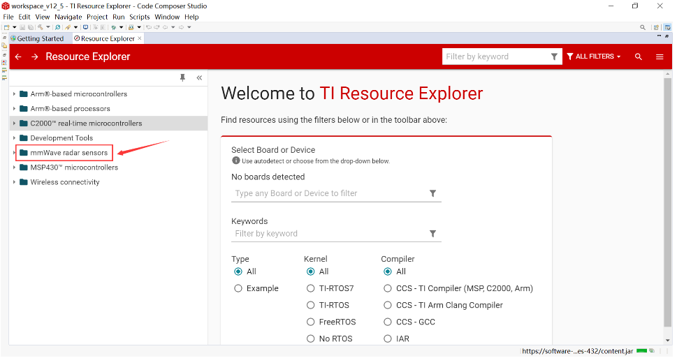677x358 pixels.
Task: Minimize the editor area with the small minimize icon
Action: [659, 36]
